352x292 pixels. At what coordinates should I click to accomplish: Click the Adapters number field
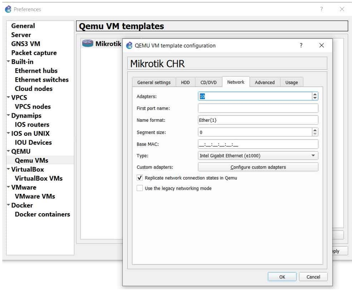(x=255, y=96)
